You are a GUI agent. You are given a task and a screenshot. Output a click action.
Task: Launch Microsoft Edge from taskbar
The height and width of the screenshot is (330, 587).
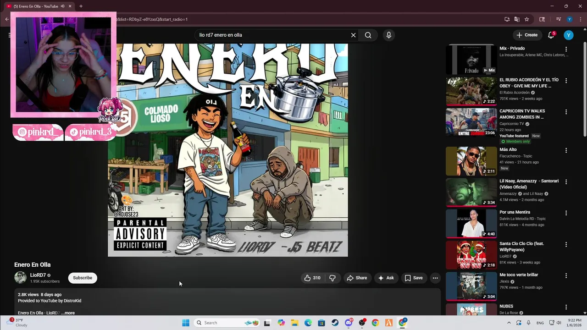tap(308, 323)
